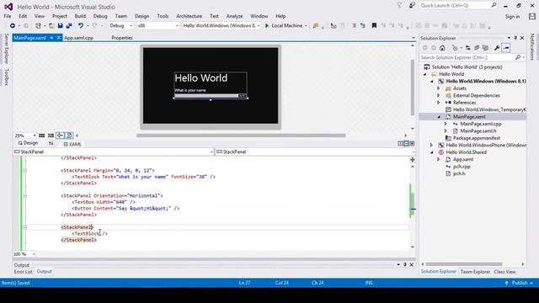Screen dimensions: 539x303
Task: Click the search magnifier in Solution Explorer
Action: click(x=518, y=57)
